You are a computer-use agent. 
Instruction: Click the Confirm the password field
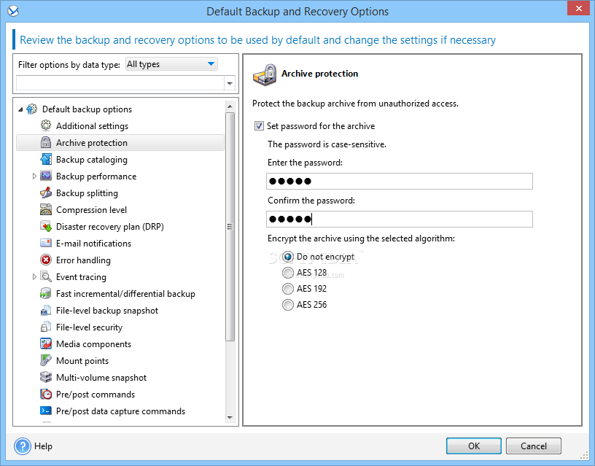point(400,220)
